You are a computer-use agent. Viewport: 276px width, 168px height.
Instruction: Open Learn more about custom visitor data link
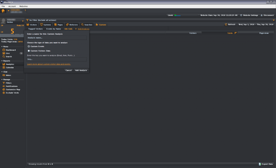(49, 64)
